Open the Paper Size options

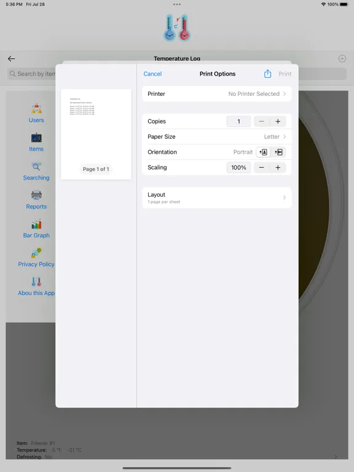(217, 136)
